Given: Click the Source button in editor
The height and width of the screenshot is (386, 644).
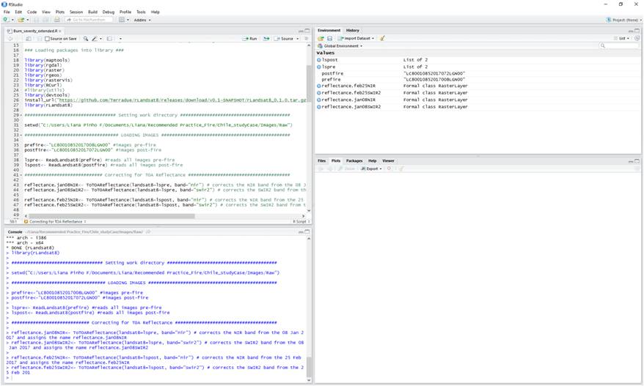Looking at the screenshot, I should click(x=285, y=38).
